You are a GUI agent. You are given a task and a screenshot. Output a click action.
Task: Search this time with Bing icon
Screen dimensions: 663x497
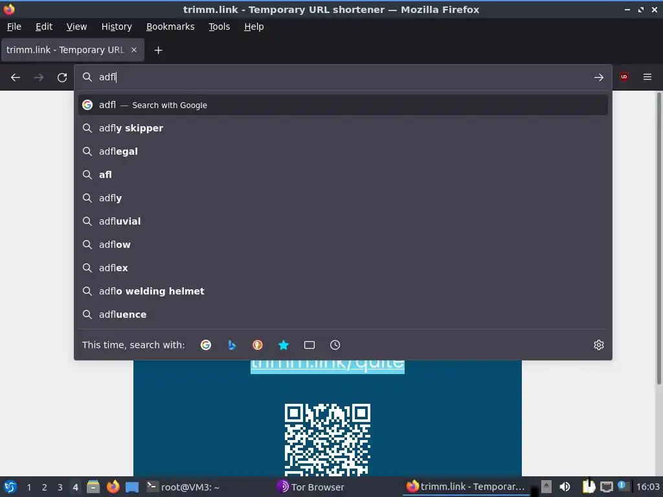pyautogui.click(x=232, y=345)
